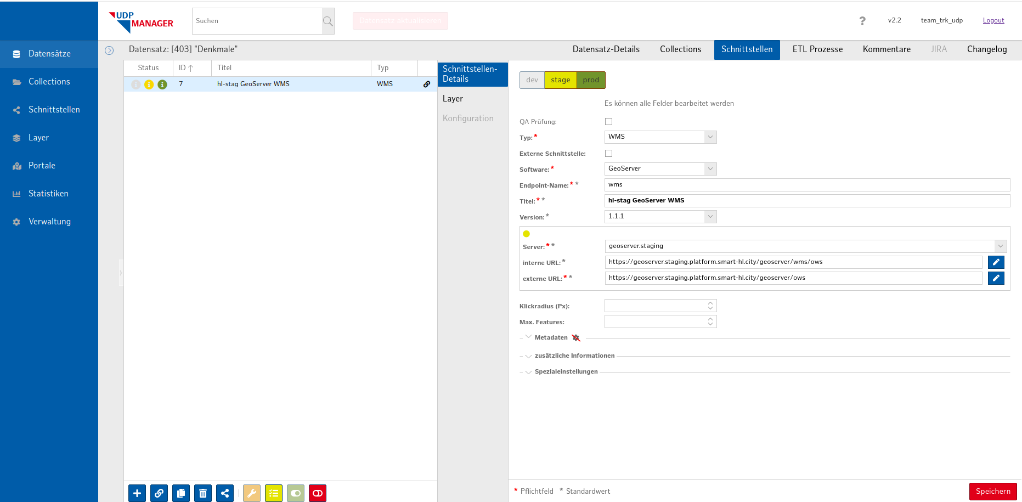The width and height of the screenshot is (1022, 502).
Task: Expand the zusätzliche Informationen section
Action: click(x=574, y=356)
